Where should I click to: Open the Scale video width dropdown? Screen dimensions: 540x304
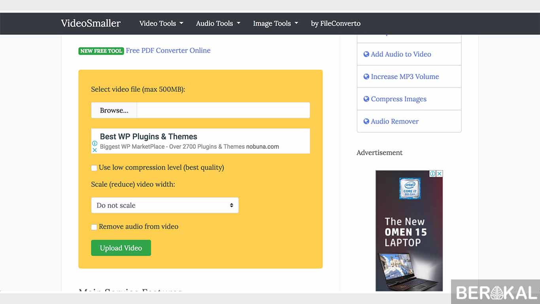coord(165,205)
